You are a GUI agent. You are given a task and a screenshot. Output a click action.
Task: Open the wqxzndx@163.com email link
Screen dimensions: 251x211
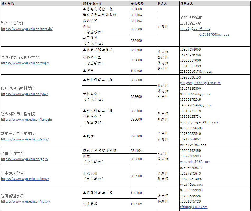[195, 162]
